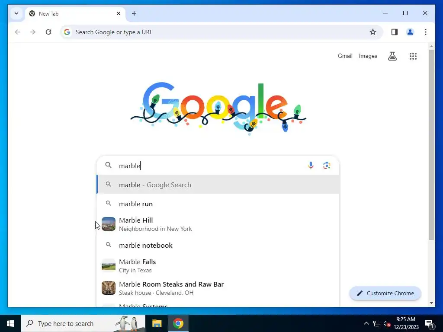Click the scrollbar up arrow
Screen dimensions: 443x332
tap(431, 46)
